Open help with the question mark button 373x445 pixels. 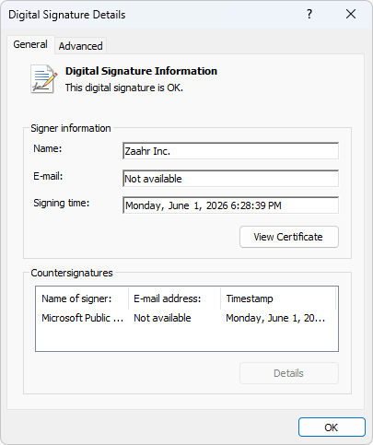pos(309,14)
